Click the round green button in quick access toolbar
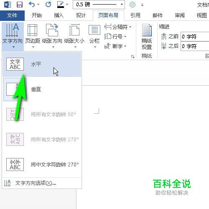Viewport: 209px width, 209px height. point(133,5)
